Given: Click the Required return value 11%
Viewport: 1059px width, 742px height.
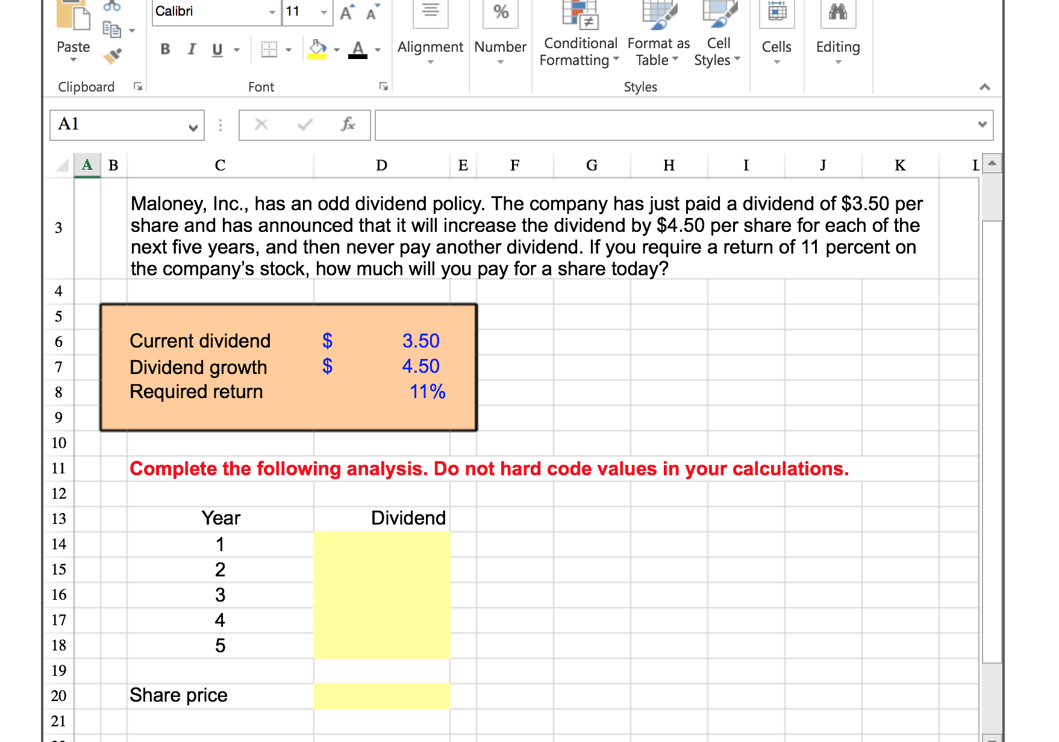Looking at the screenshot, I should point(428,391).
